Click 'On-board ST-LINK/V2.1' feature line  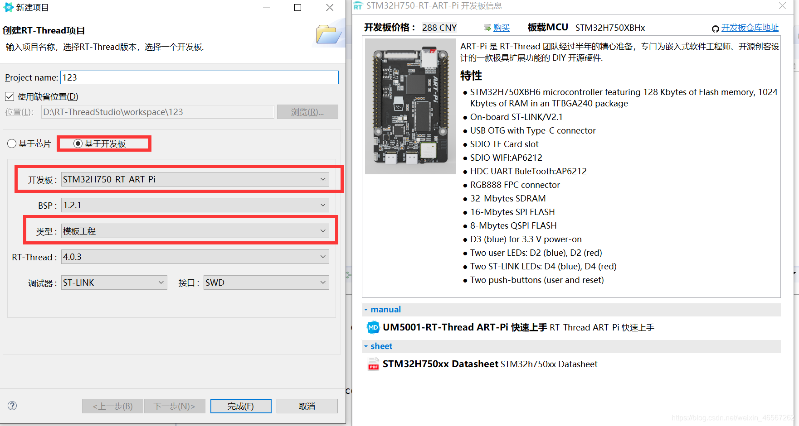coord(516,117)
